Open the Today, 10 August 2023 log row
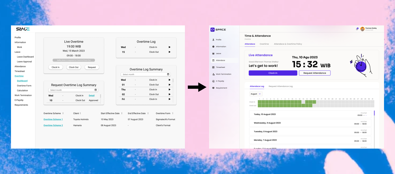Viewport: 395px width, 174px height. coord(310,114)
